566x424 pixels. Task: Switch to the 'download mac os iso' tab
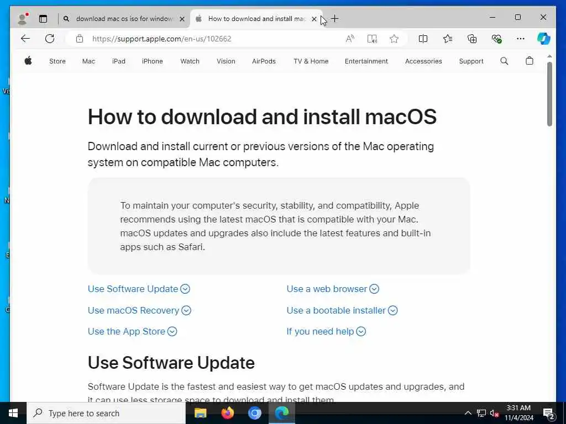(x=124, y=19)
